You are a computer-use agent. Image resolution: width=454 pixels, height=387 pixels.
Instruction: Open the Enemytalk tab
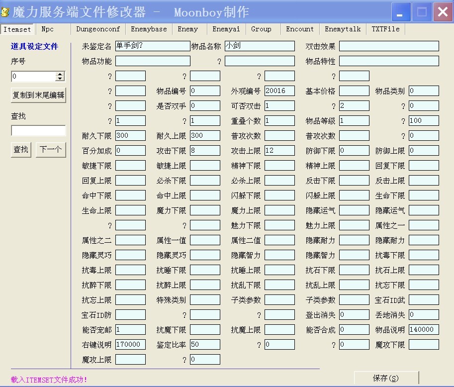click(343, 29)
